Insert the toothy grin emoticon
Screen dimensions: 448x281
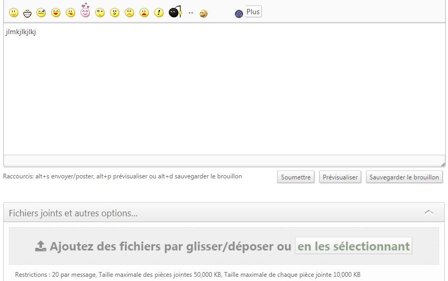tap(27, 13)
